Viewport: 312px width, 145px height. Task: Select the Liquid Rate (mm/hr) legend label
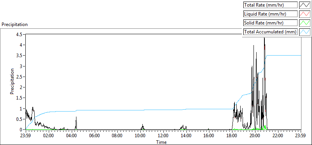(270, 14)
